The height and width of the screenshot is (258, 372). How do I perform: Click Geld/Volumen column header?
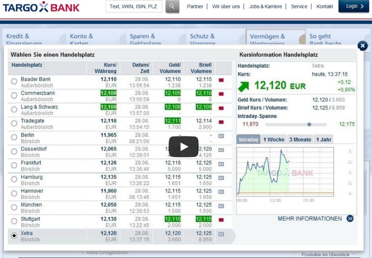(x=169, y=68)
